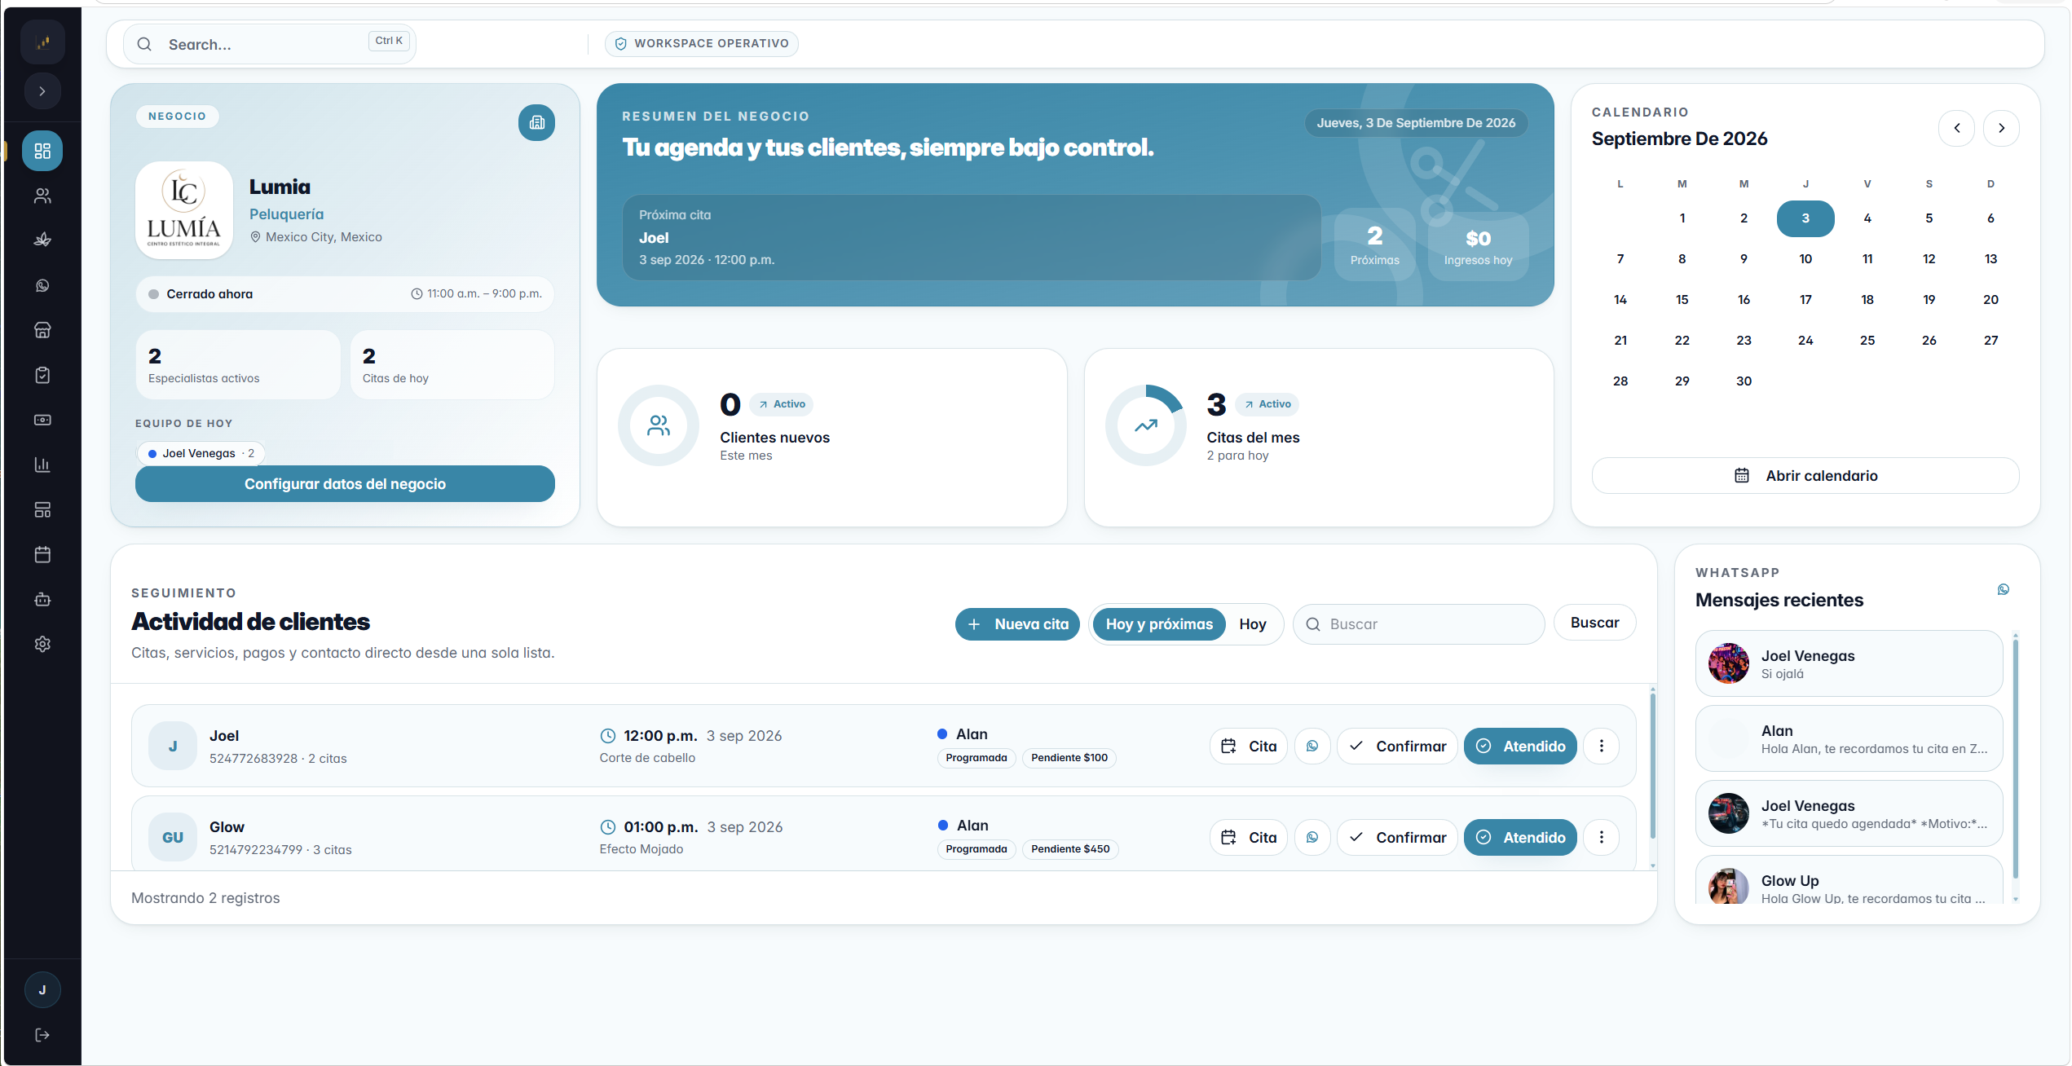Confirm Joel's 12:00 p.m. appointment
Screen dimensions: 2072x1066
1397,746
